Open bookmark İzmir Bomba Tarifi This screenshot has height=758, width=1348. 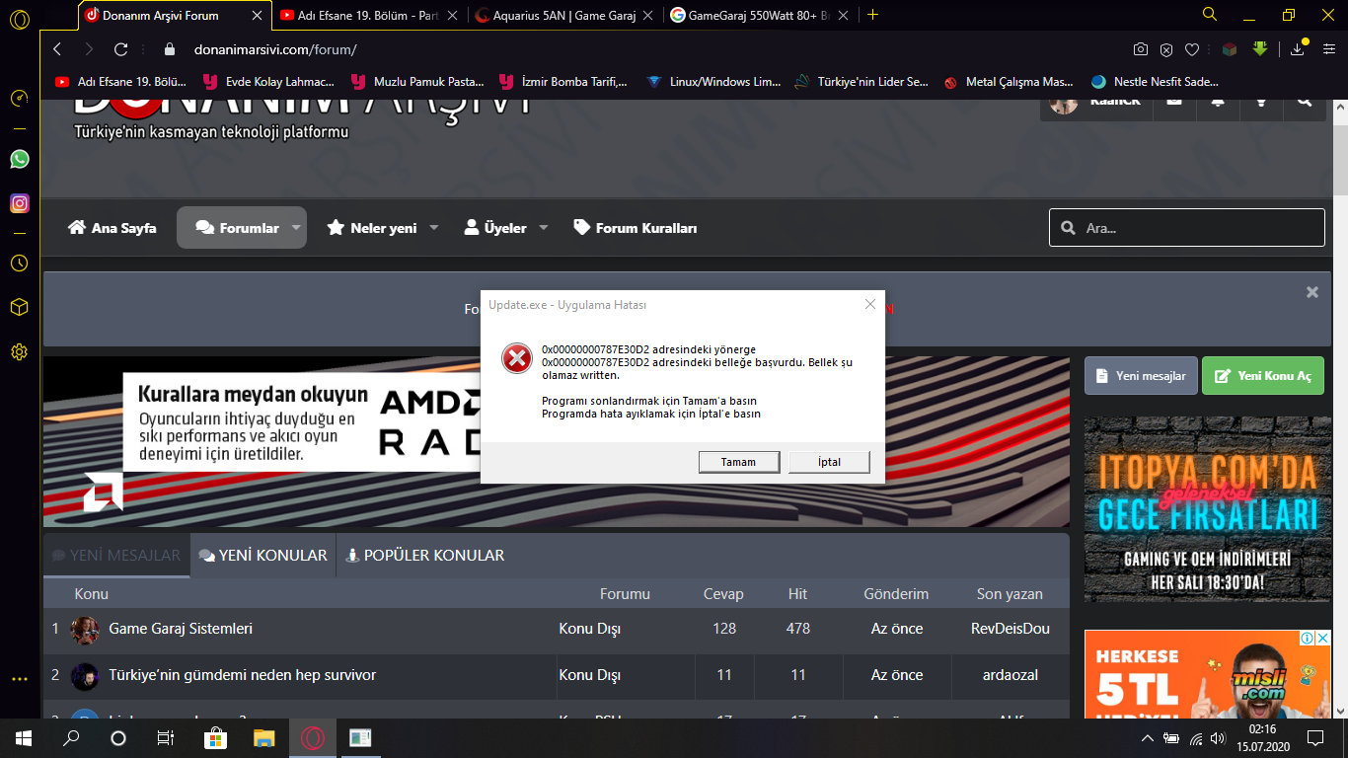pyautogui.click(x=563, y=82)
